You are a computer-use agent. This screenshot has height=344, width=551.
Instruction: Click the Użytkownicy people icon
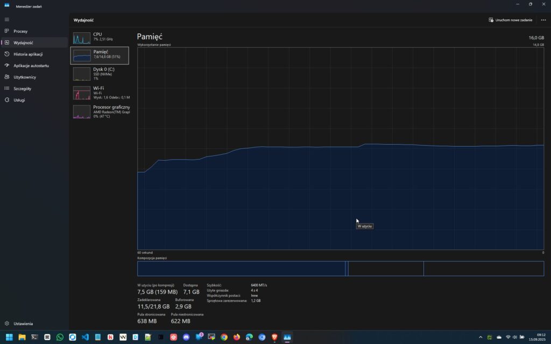click(7, 77)
